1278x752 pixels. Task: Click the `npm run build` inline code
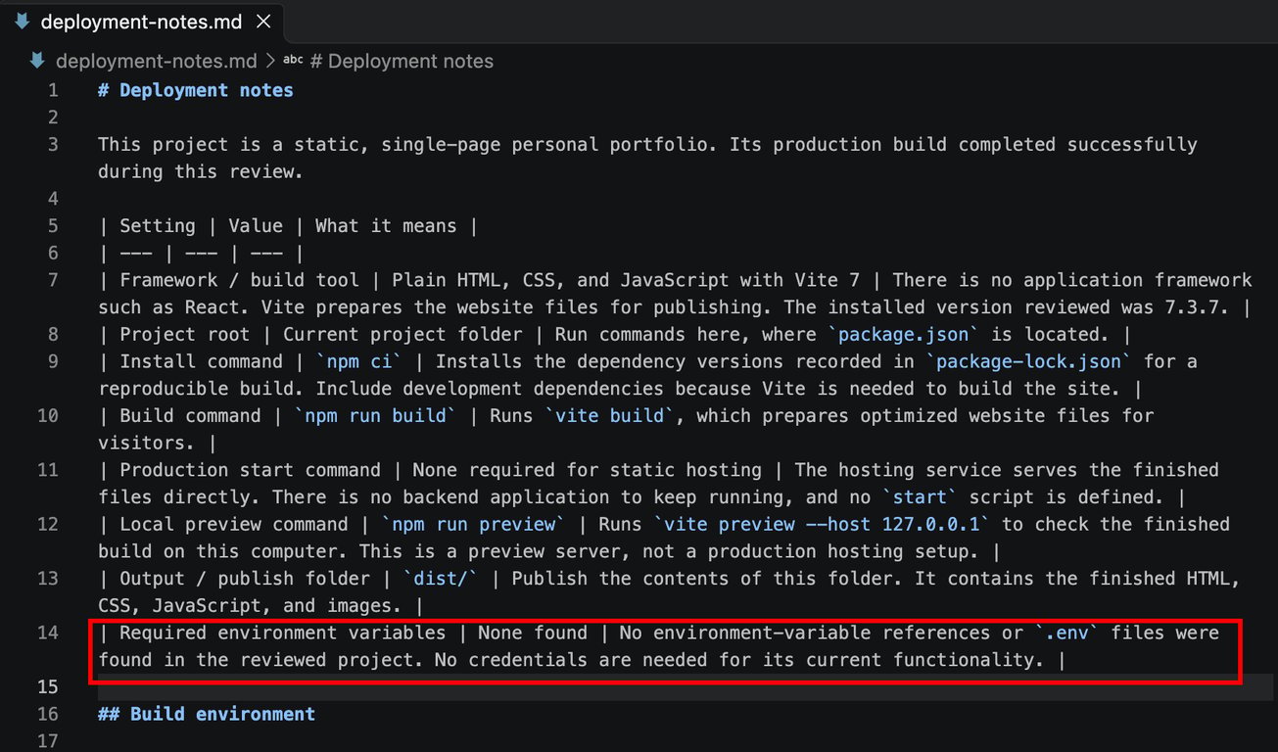(375, 416)
